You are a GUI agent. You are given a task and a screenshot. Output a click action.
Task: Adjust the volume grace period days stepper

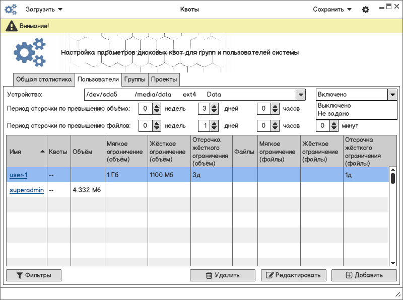click(x=215, y=109)
